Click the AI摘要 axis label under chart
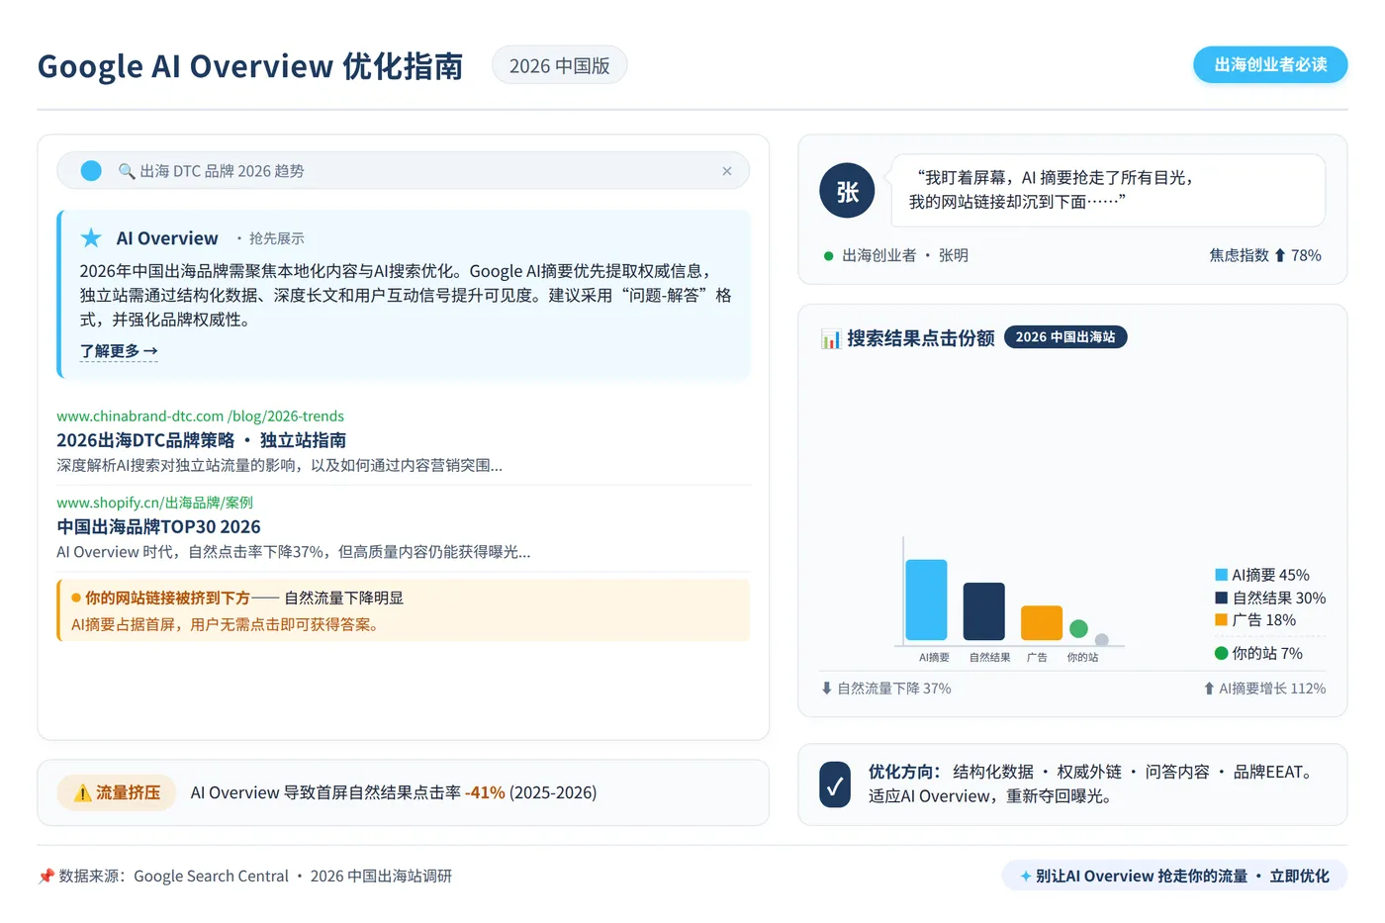Image resolution: width=1385 pixels, height=923 pixels. [x=934, y=658]
